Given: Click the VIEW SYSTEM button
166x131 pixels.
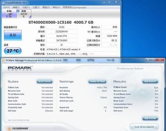Looking at the screenshot, I should point(150,118).
